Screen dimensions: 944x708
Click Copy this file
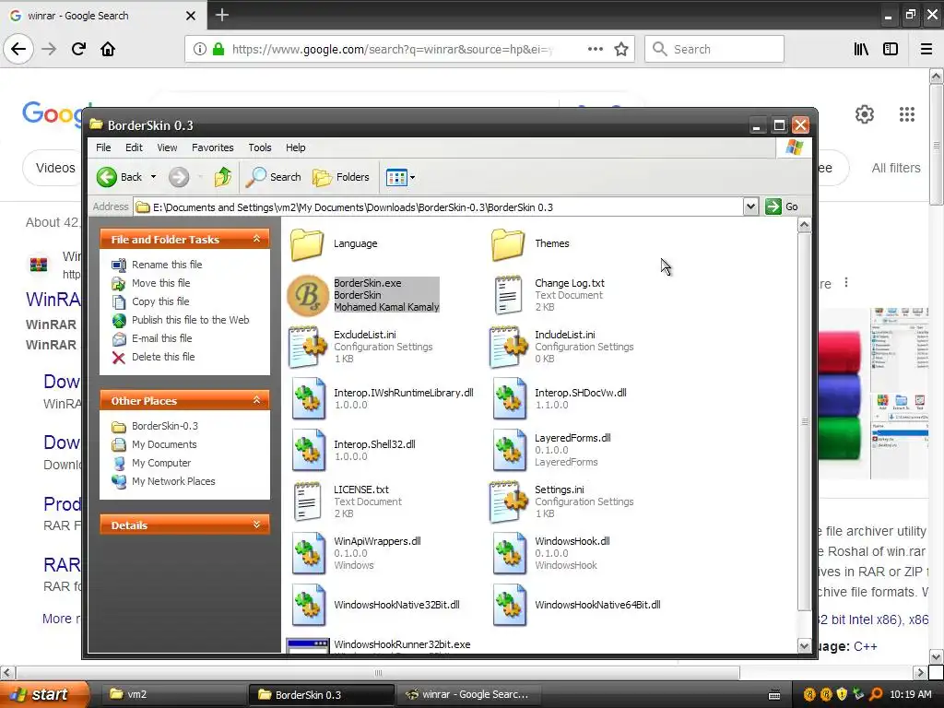pyautogui.click(x=160, y=301)
